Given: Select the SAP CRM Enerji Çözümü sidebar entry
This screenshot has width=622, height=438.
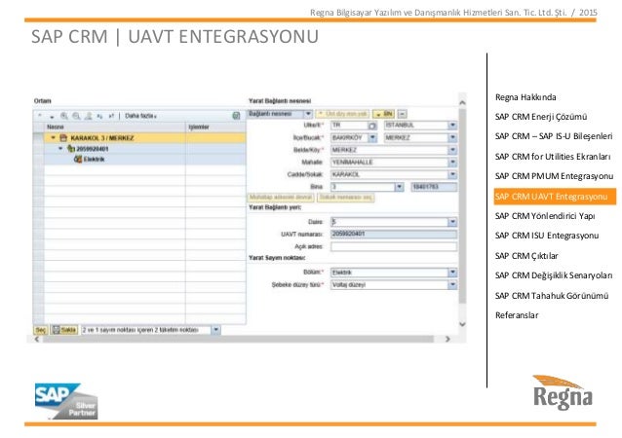Looking at the screenshot, I should click(541, 117).
